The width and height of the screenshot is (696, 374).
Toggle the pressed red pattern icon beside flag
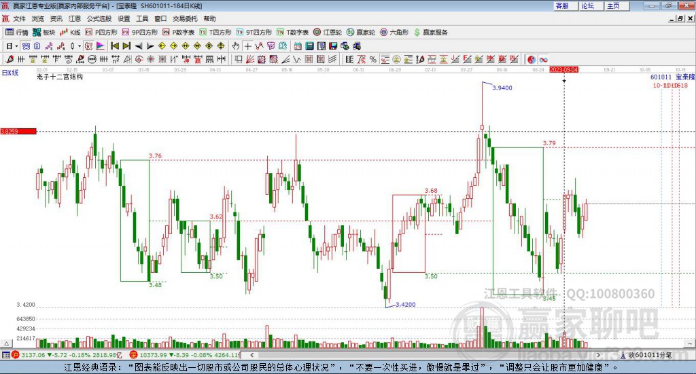tap(88, 46)
